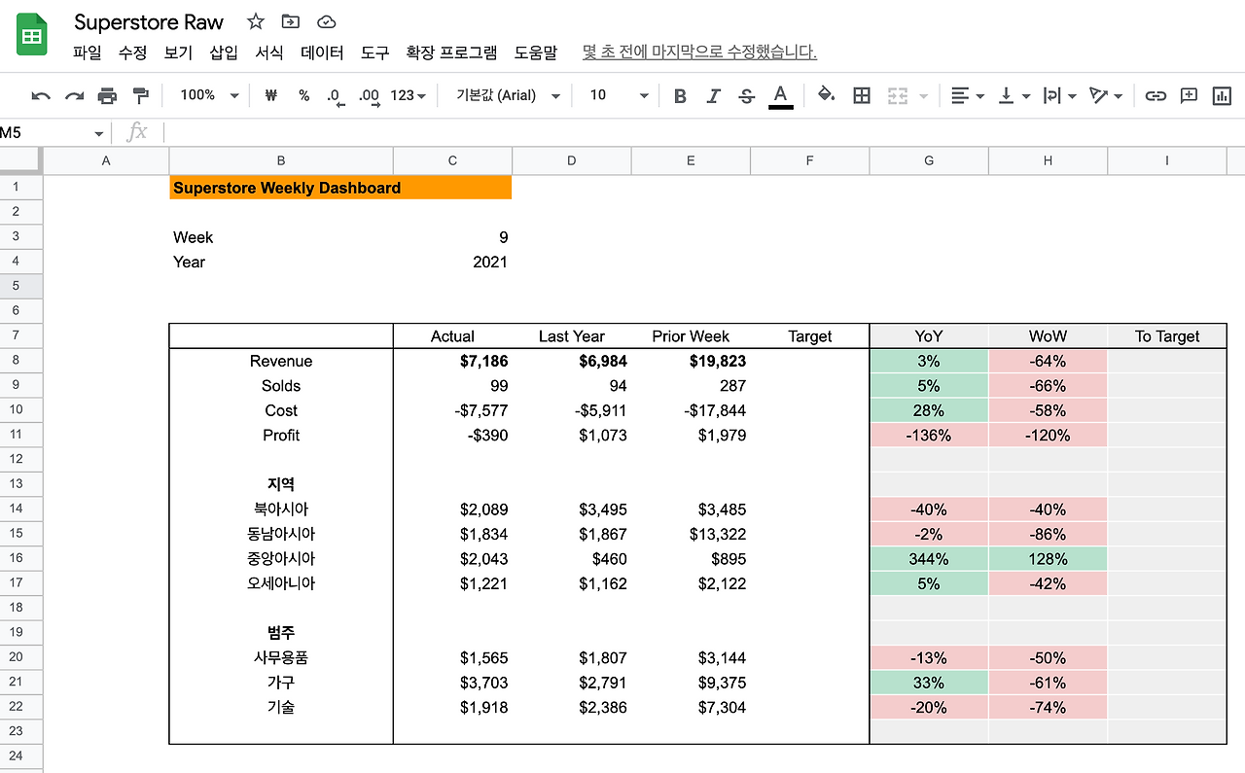Check the cloud save status icon
Image resolution: width=1245 pixels, height=773 pixels.
(x=327, y=21)
